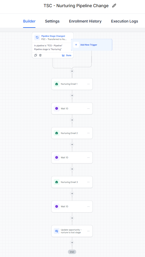The height and width of the screenshot is (257, 145).
Task: Click the Pipeline Stage Changed refresh icon
Action: pos(37,37)
